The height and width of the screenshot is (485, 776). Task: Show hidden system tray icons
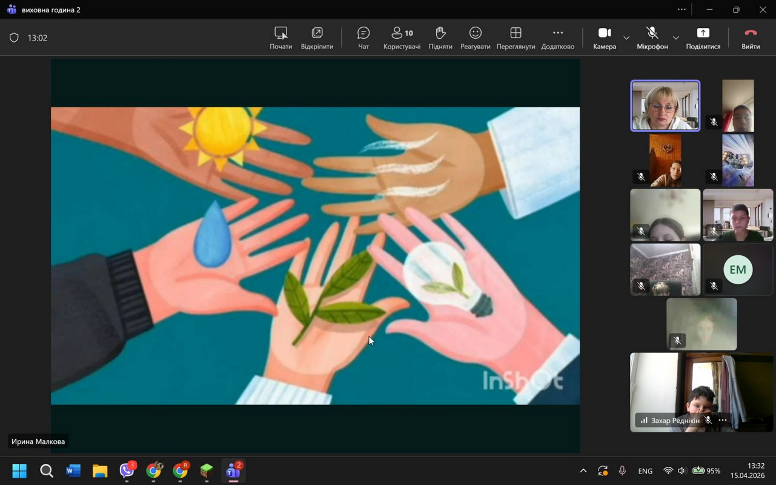tap(583, 470)
